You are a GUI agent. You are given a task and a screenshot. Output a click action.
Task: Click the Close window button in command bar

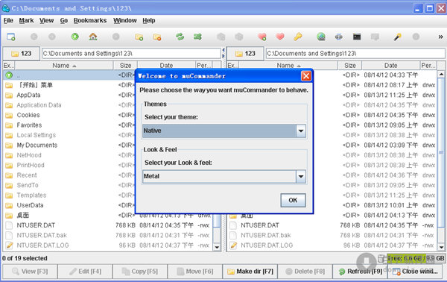tap(415, 272)
